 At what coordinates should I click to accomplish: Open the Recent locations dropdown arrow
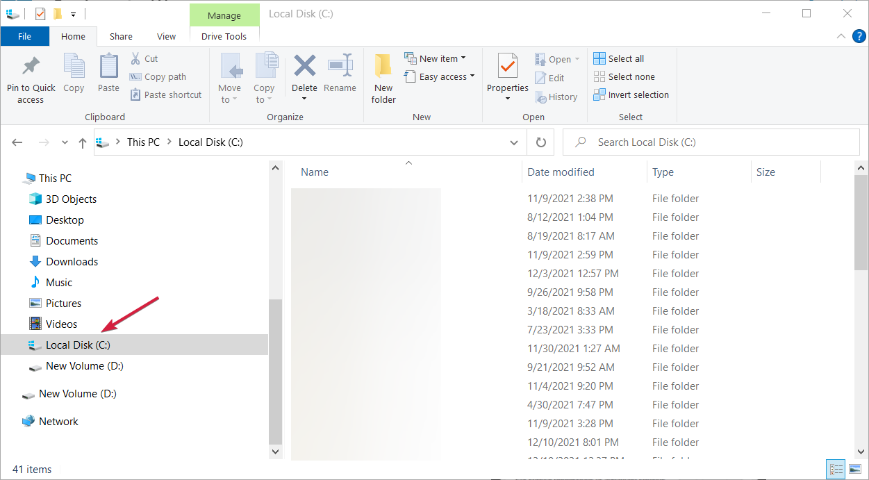(65, 142)
